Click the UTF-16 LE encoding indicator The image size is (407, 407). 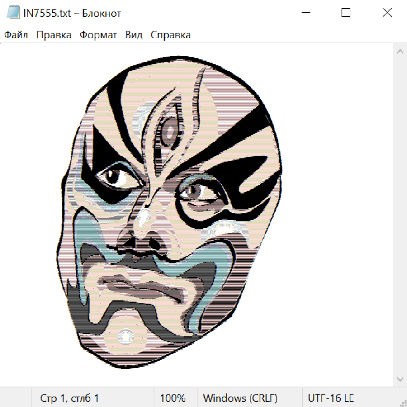[x=331, y=398]
